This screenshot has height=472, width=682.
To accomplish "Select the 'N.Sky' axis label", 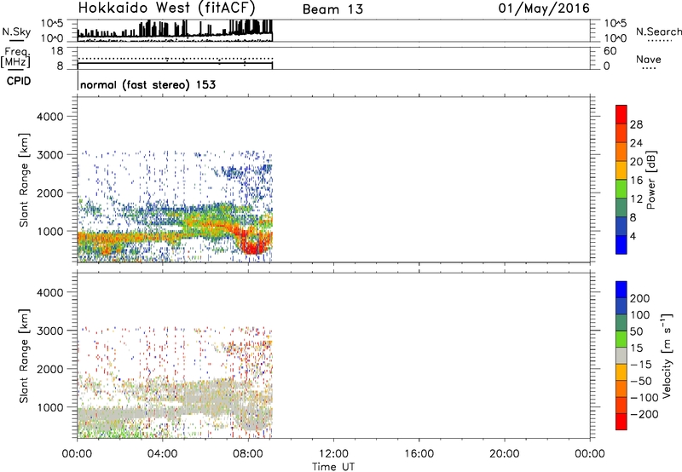I will (16, 32).
